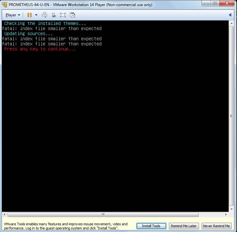
Task: Toggle Unity mode icon
Action: pos(73,15)
